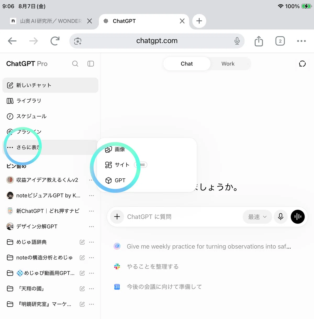This screenshot has height=319, width=314.
Task: Switch to the Work mode tab
Action: [228, 64]
